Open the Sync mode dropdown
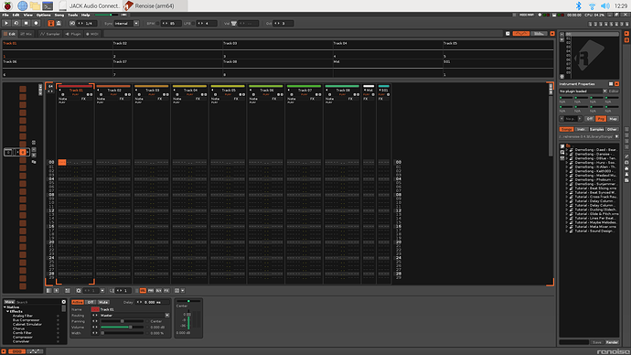Viewport: 631px width, 355px height. 136,24
